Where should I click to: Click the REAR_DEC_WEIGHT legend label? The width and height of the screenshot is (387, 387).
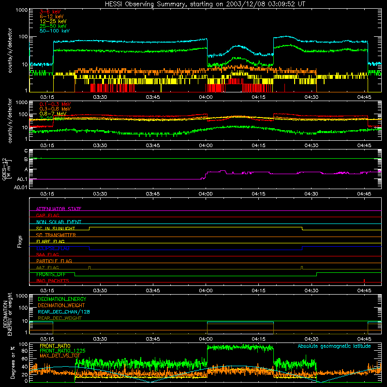click(x=60, y=318)
